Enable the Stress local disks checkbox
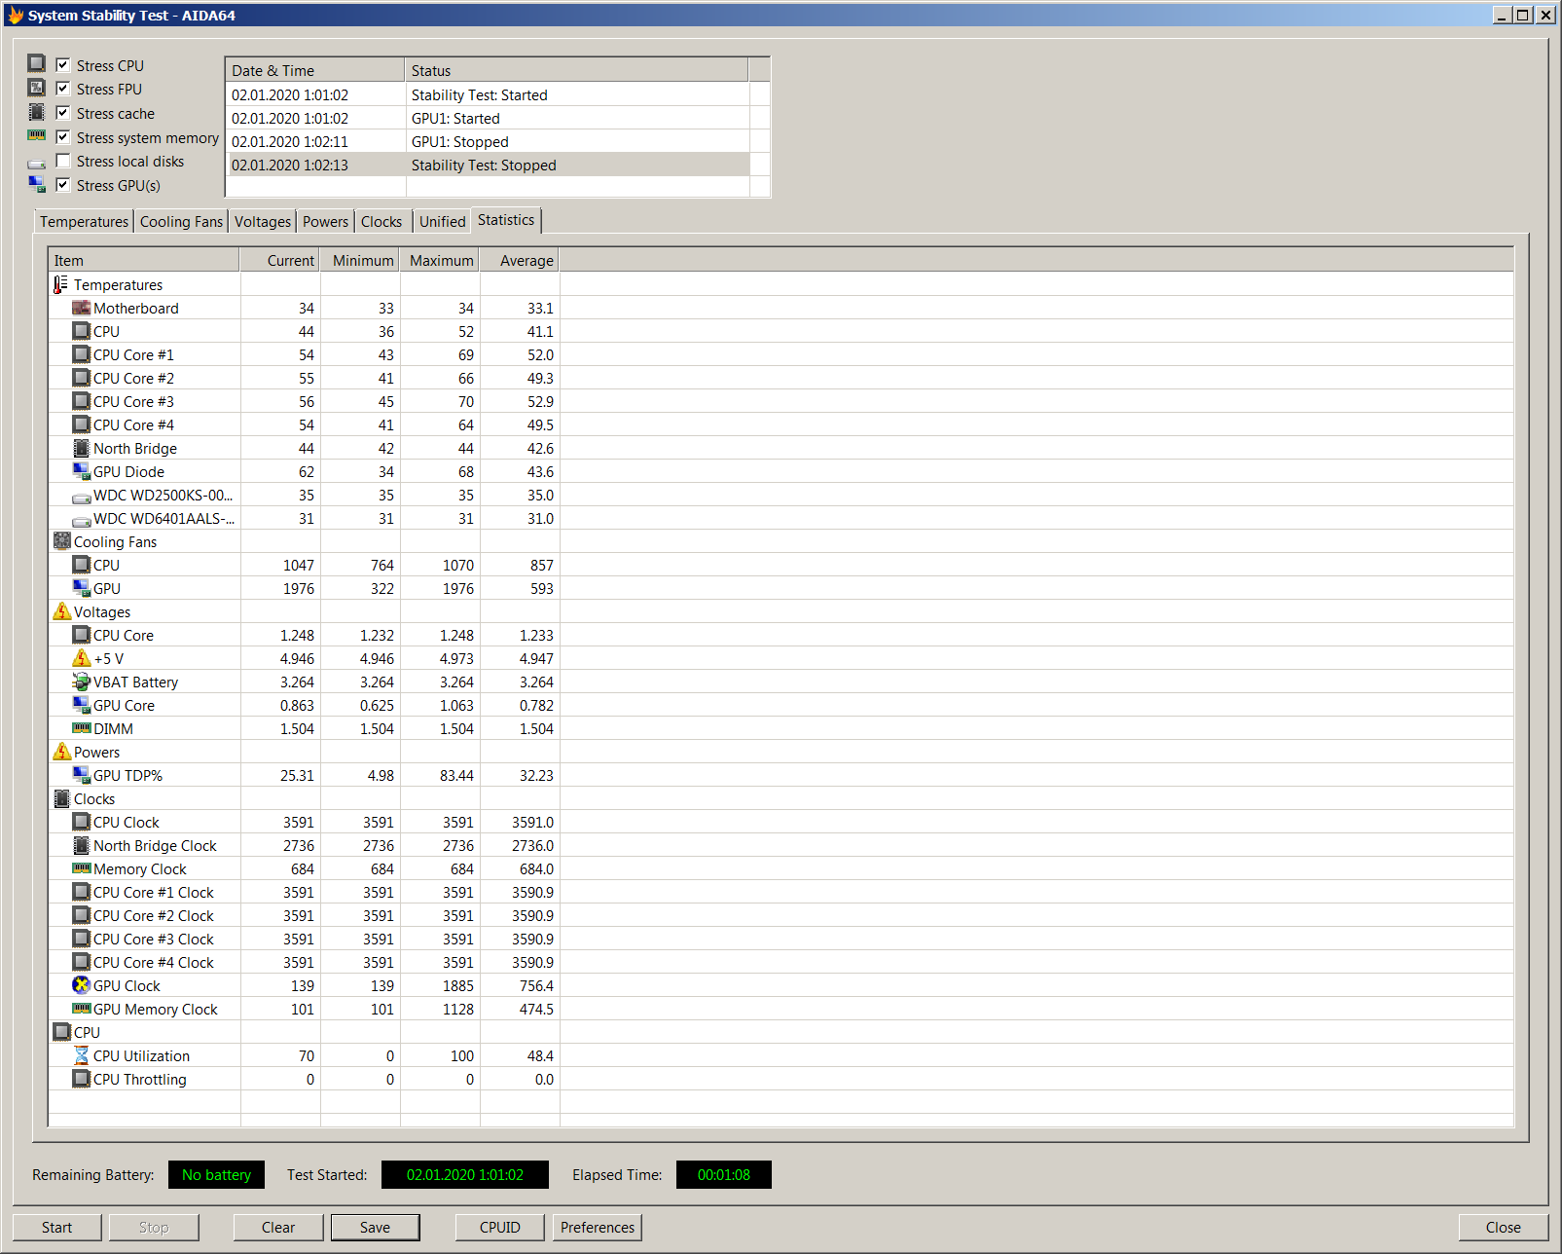Viewport: 1562px width, 1254px height. [63, 161]
